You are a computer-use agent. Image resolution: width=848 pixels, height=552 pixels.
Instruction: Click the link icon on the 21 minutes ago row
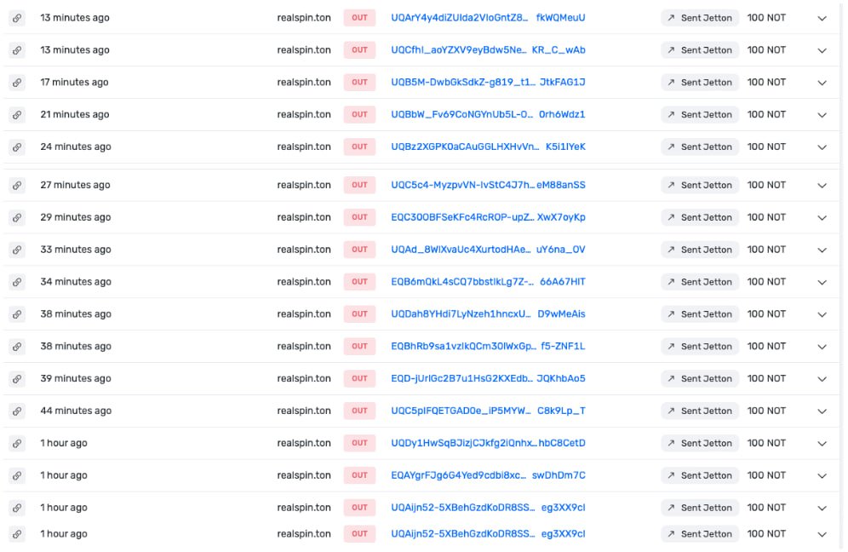(x=17, y=115)
